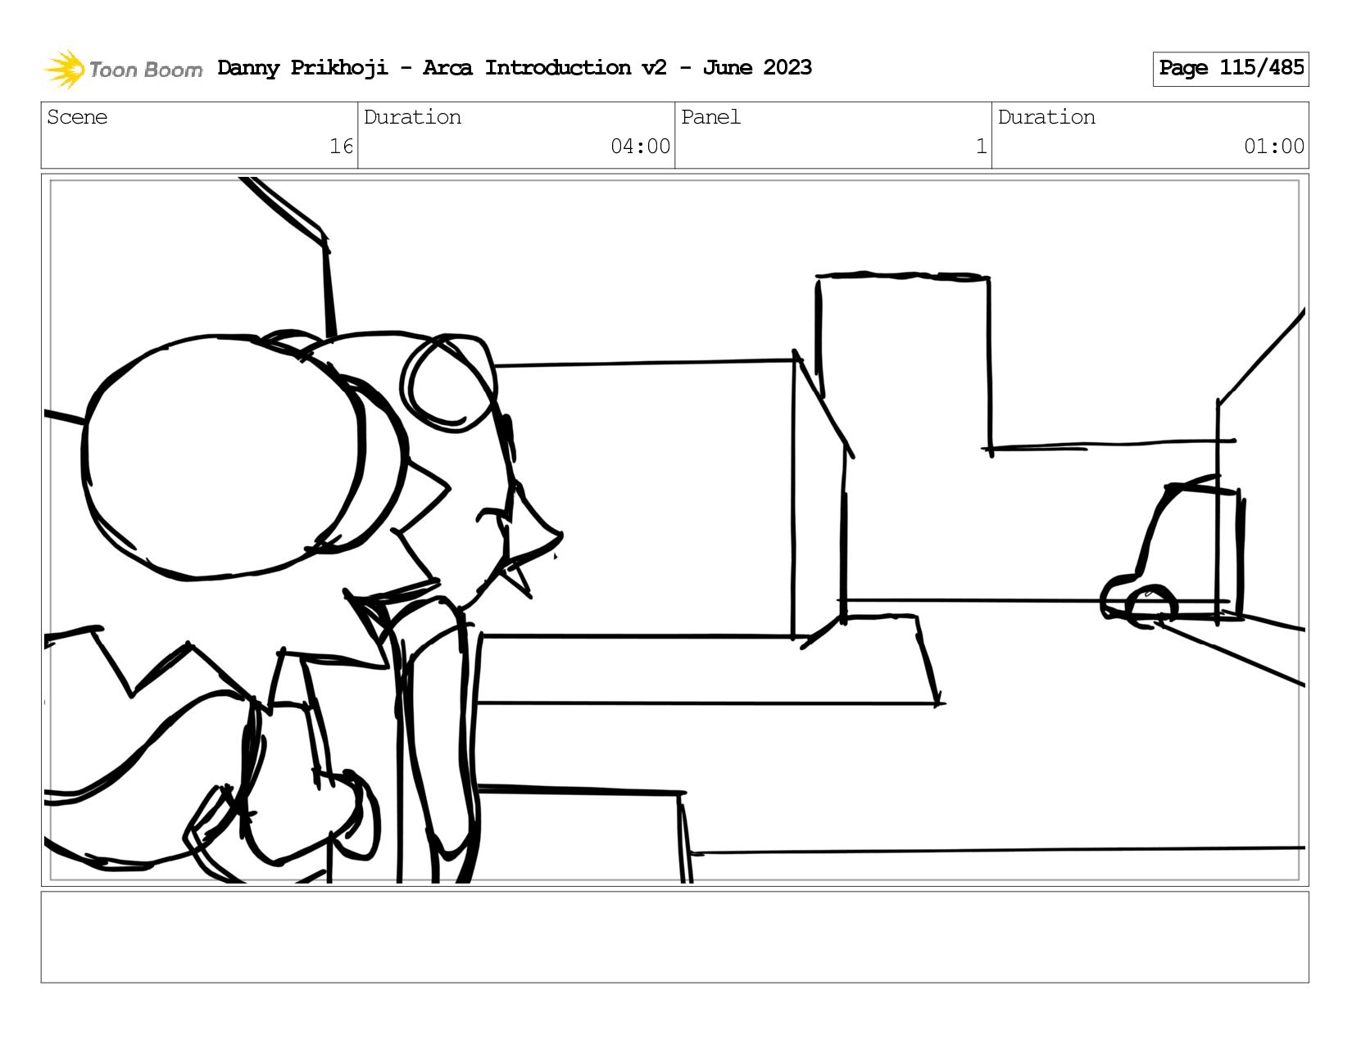Click the panel number '1'
Viewport: 1352px width, 1044px height.
pos(981,147)
